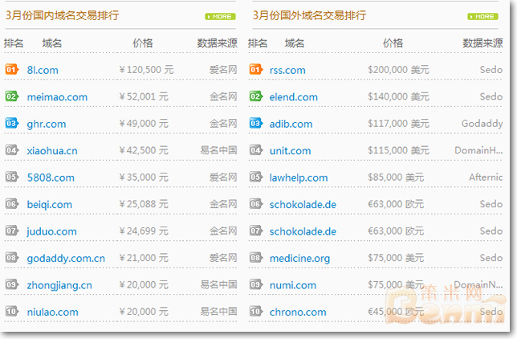Select the price $85,000 美元
517x339 pixels.
pyautogui.click(x=396, y=178)
